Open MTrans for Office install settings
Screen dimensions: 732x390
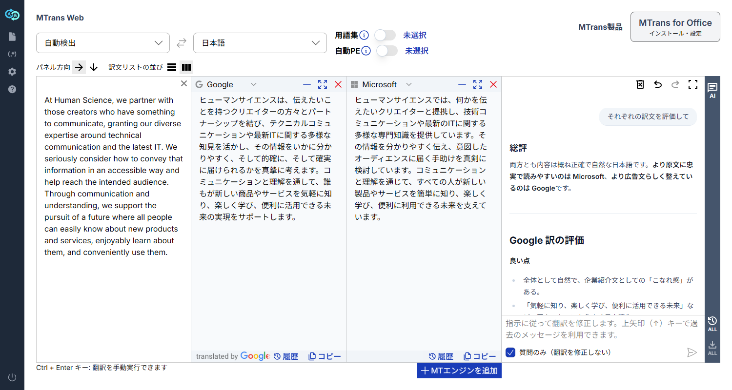point(675,27)
